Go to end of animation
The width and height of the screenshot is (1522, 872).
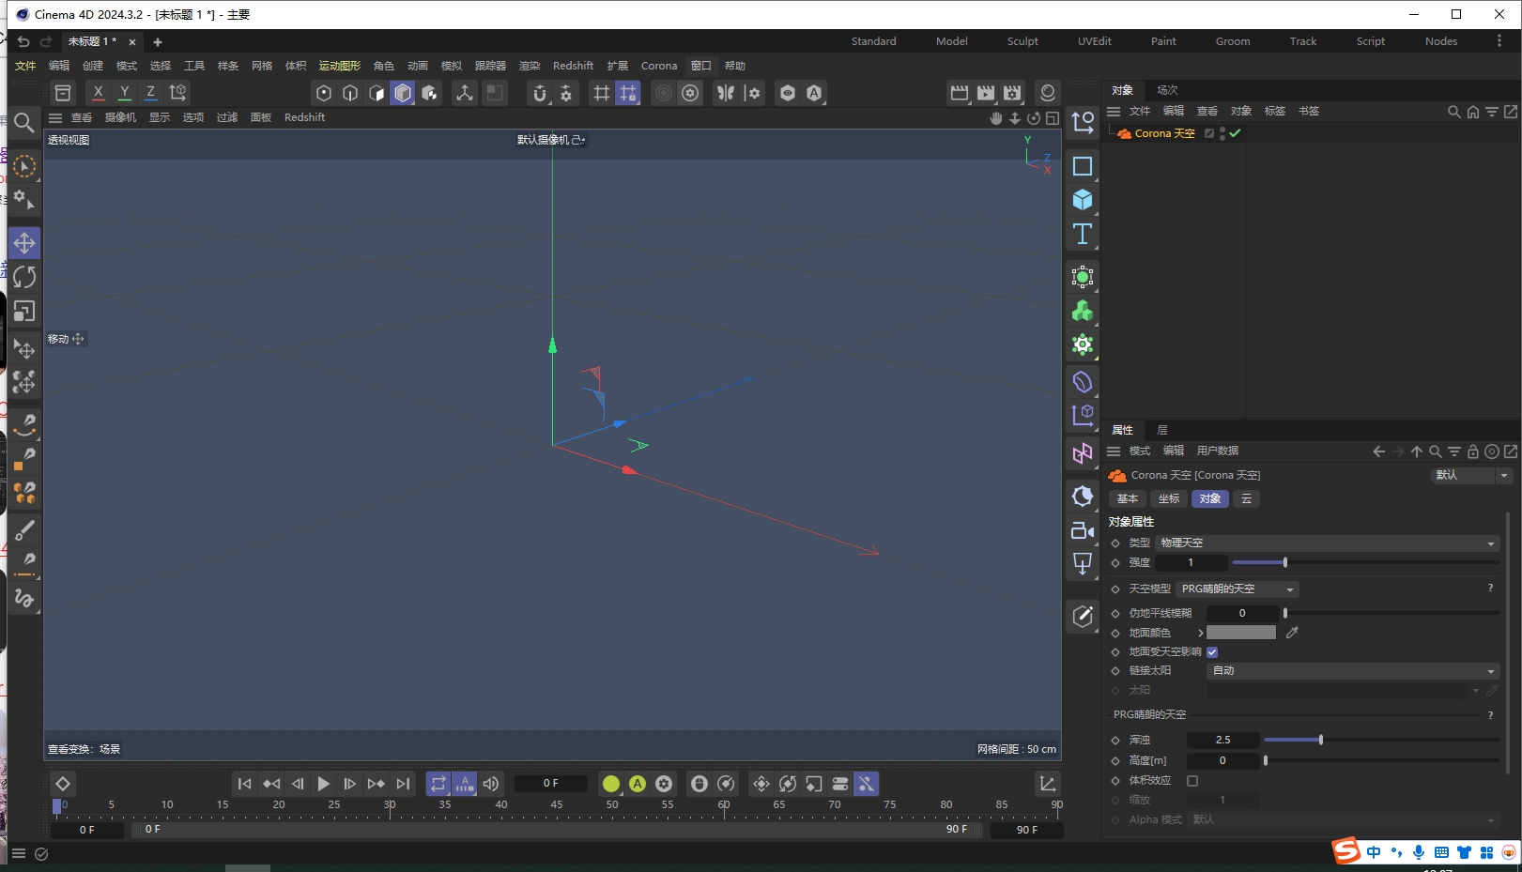click(403, 784)
